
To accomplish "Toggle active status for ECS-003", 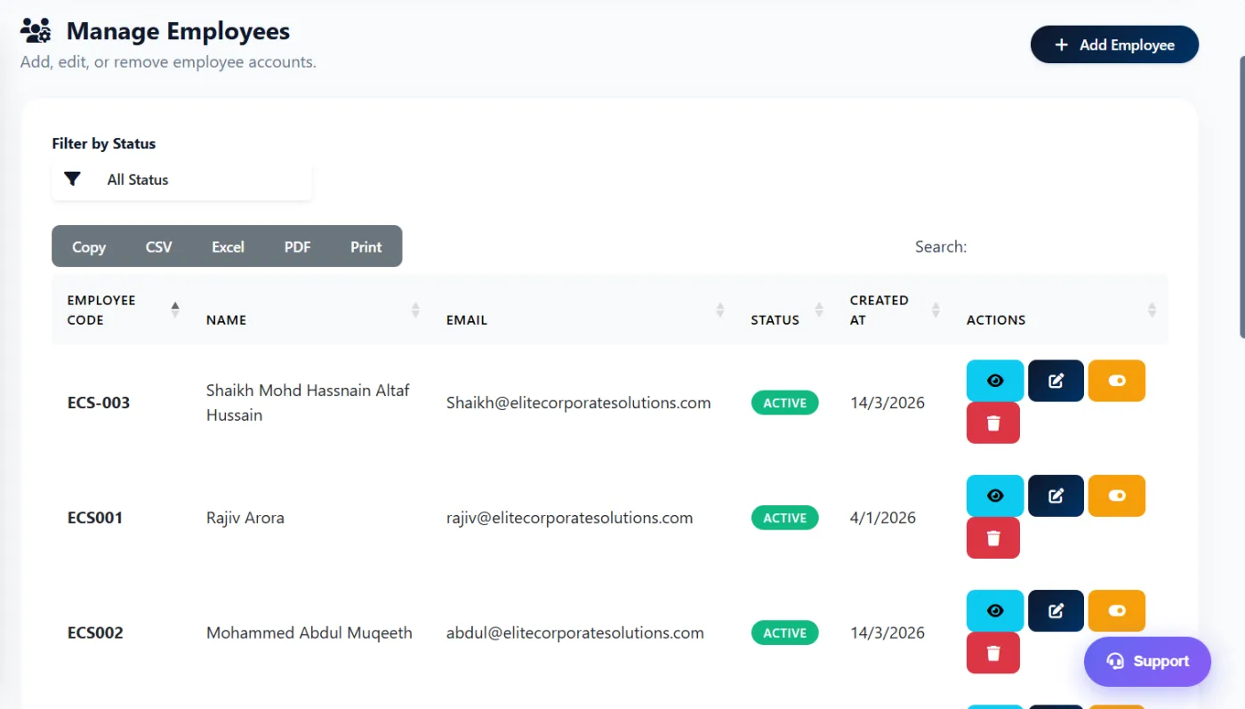I will click(x=1117, y=381).
